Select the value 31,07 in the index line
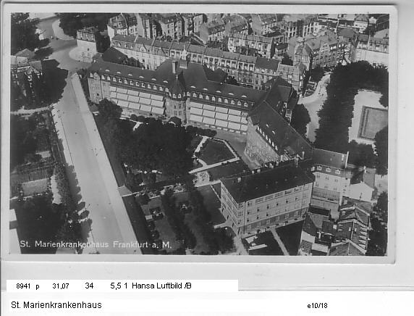The width and height of the screenshot is (414, 316). tap(61, 286)
